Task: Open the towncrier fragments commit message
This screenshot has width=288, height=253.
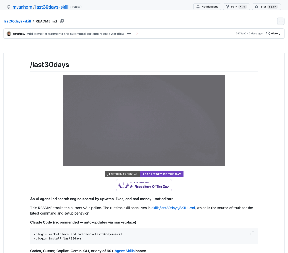Action: click(75, 34)
